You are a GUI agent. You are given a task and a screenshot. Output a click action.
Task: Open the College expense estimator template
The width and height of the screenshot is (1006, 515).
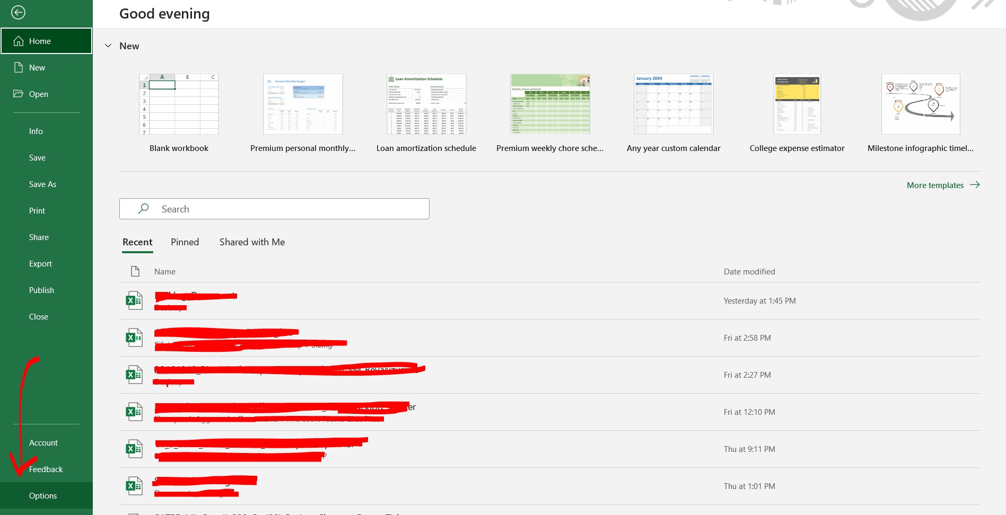pyautogui.click(x=797, y=104)
